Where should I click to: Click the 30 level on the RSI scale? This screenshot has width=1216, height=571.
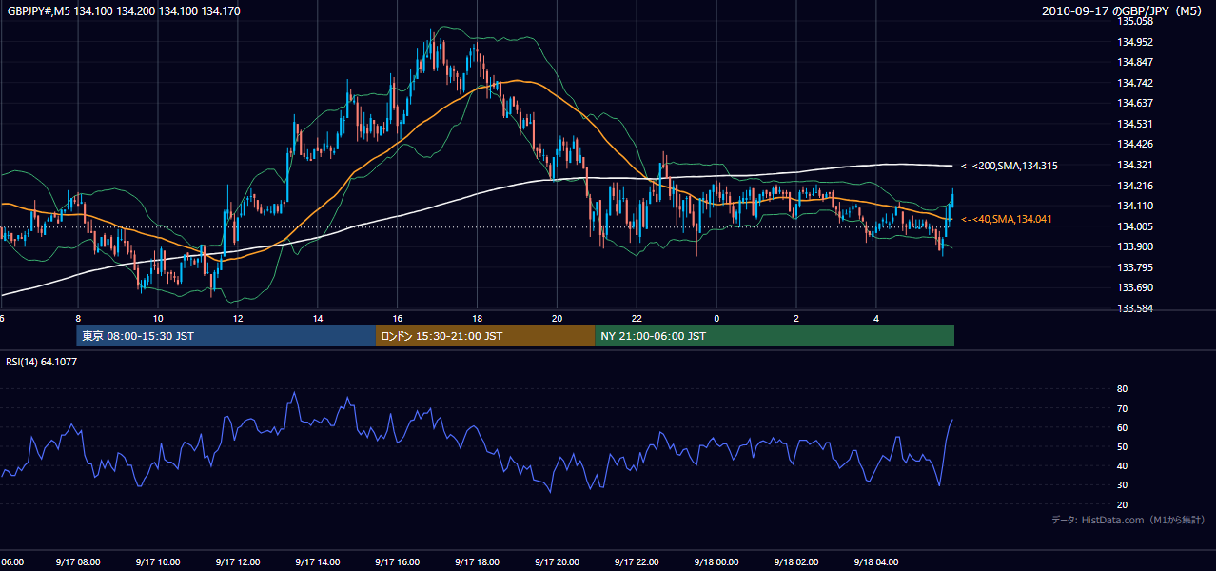click(1122, 485)
